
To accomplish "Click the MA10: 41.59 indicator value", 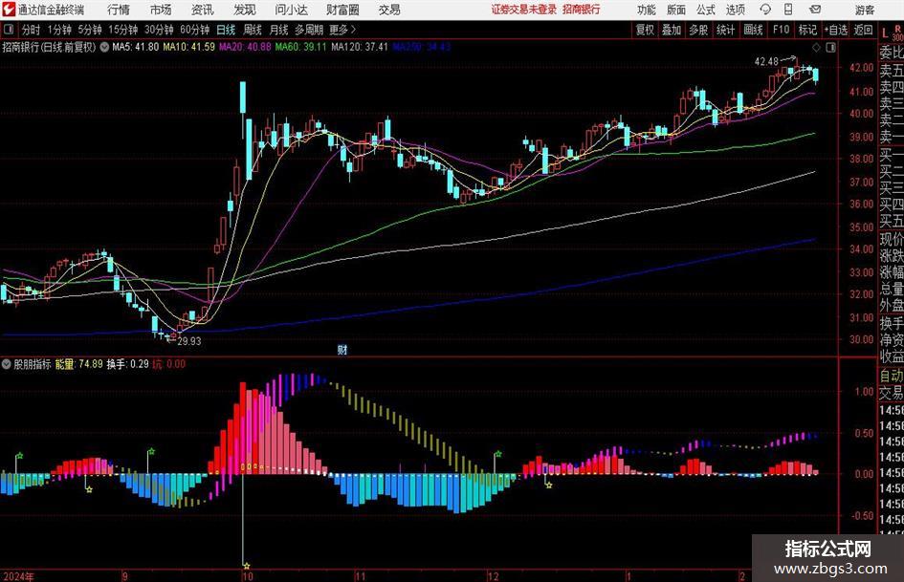I will (x=189, y=47).
